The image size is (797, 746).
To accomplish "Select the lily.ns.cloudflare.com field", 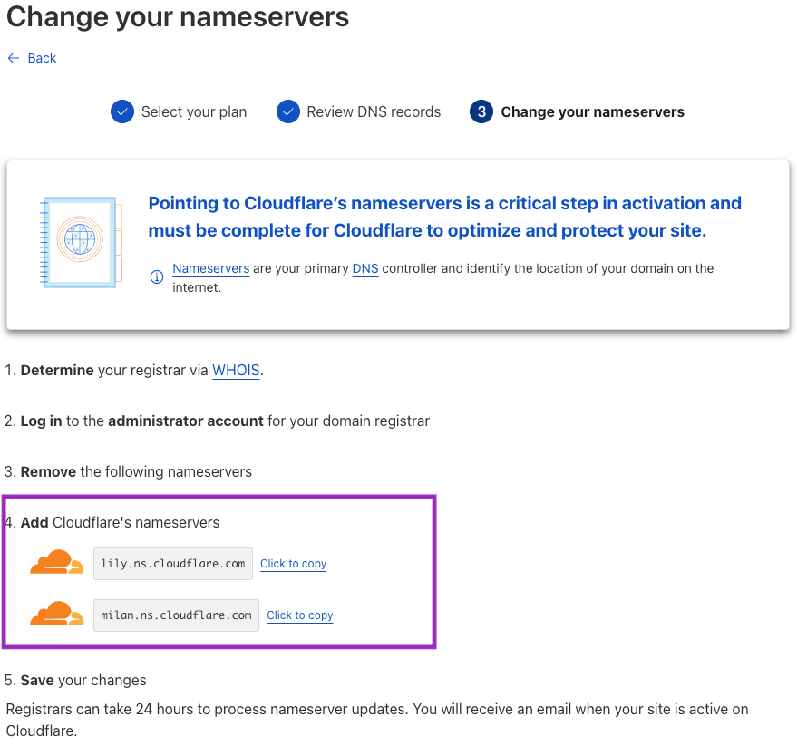I will click(173, 564).
